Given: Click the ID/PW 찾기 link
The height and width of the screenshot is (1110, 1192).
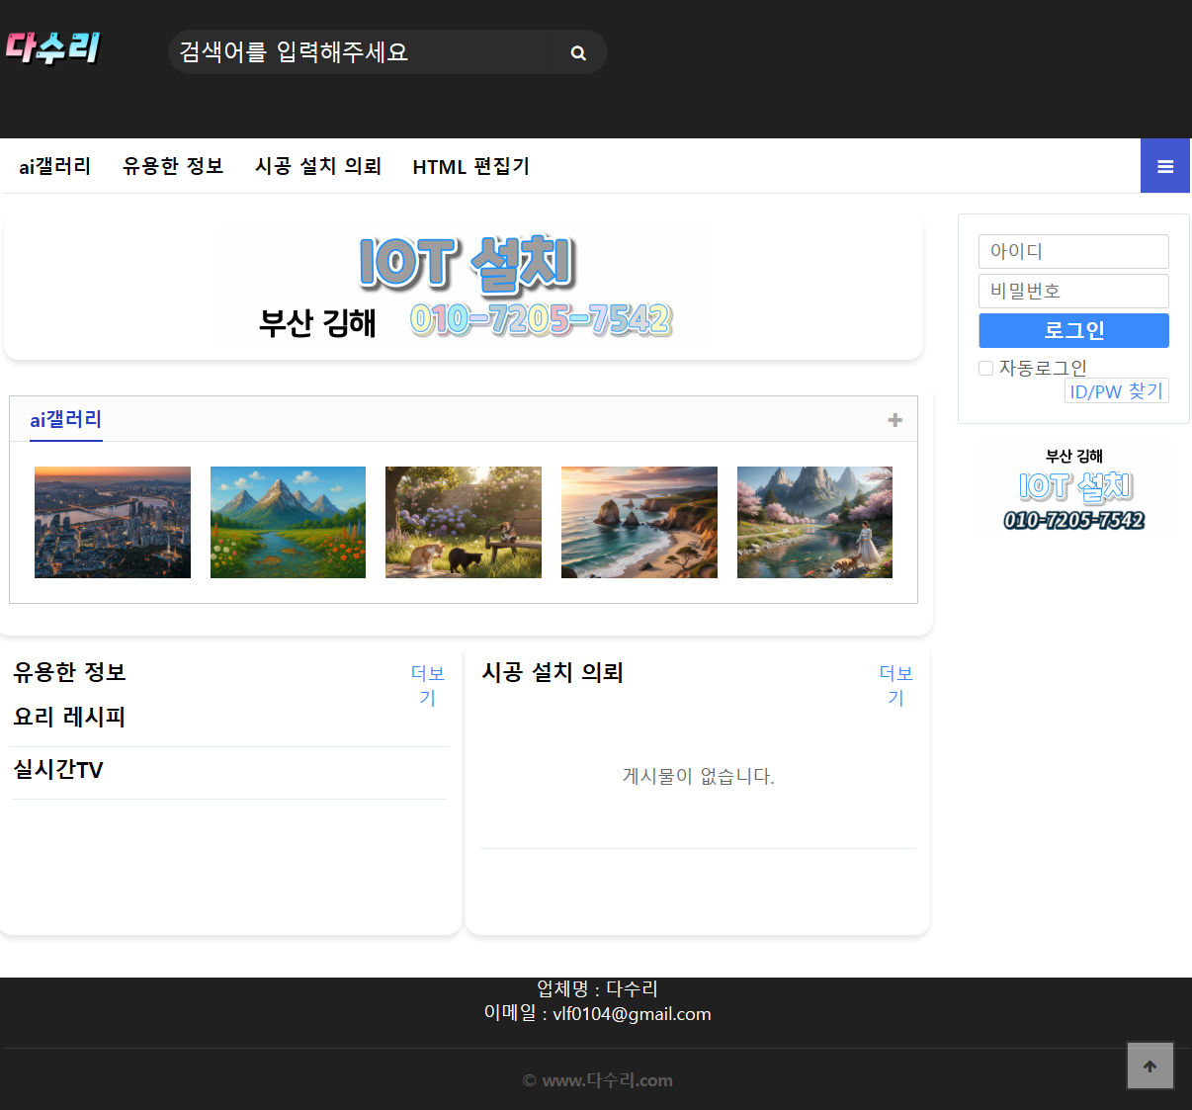Looking at the screenshot, I should coord(1116,391).
